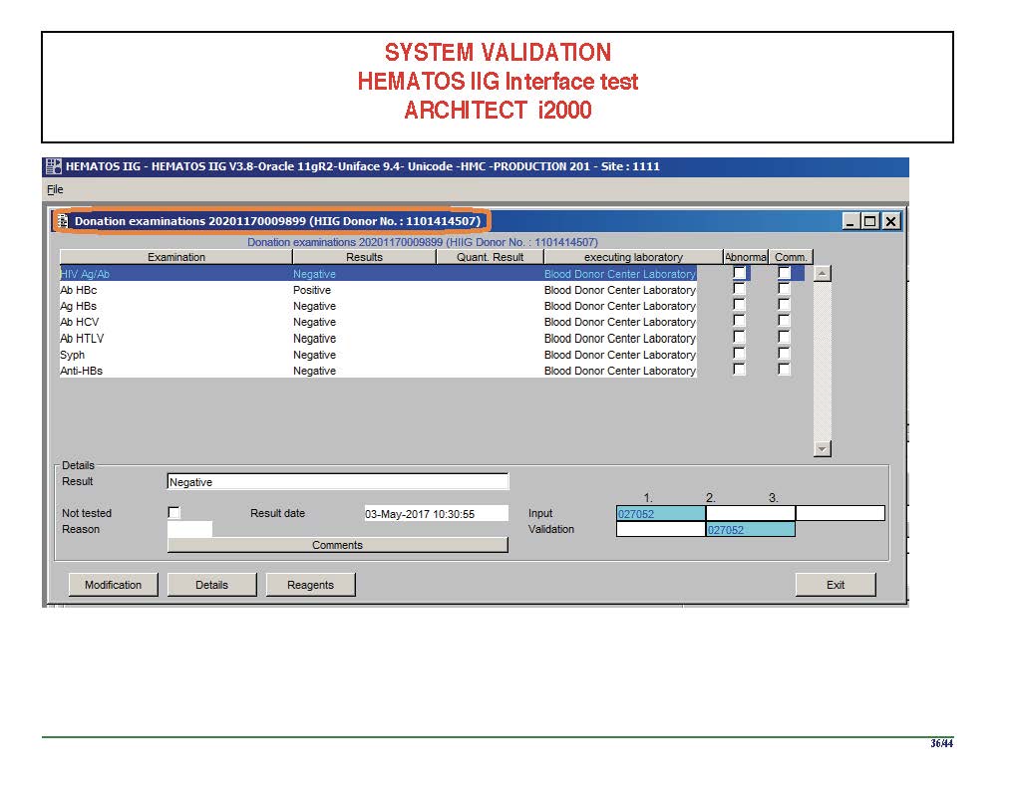1015x791 pixels.
Task: Open the File menu
Action: coord(55,189)
